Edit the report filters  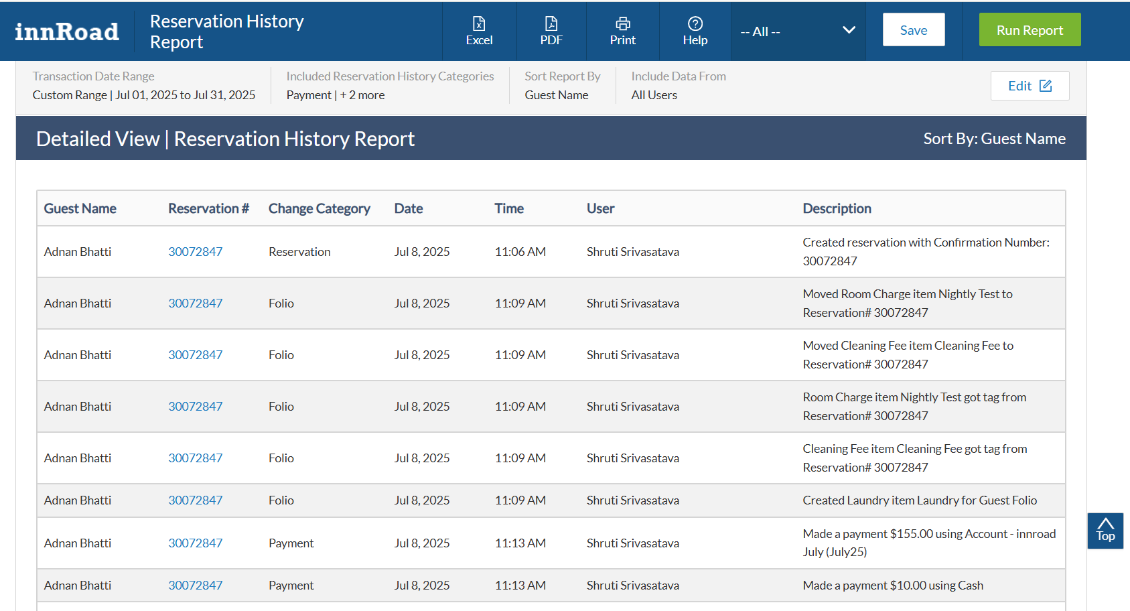[x=1030, y=86]
